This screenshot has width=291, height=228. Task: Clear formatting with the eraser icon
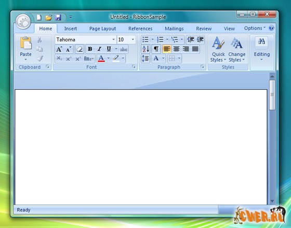(80, 49)
